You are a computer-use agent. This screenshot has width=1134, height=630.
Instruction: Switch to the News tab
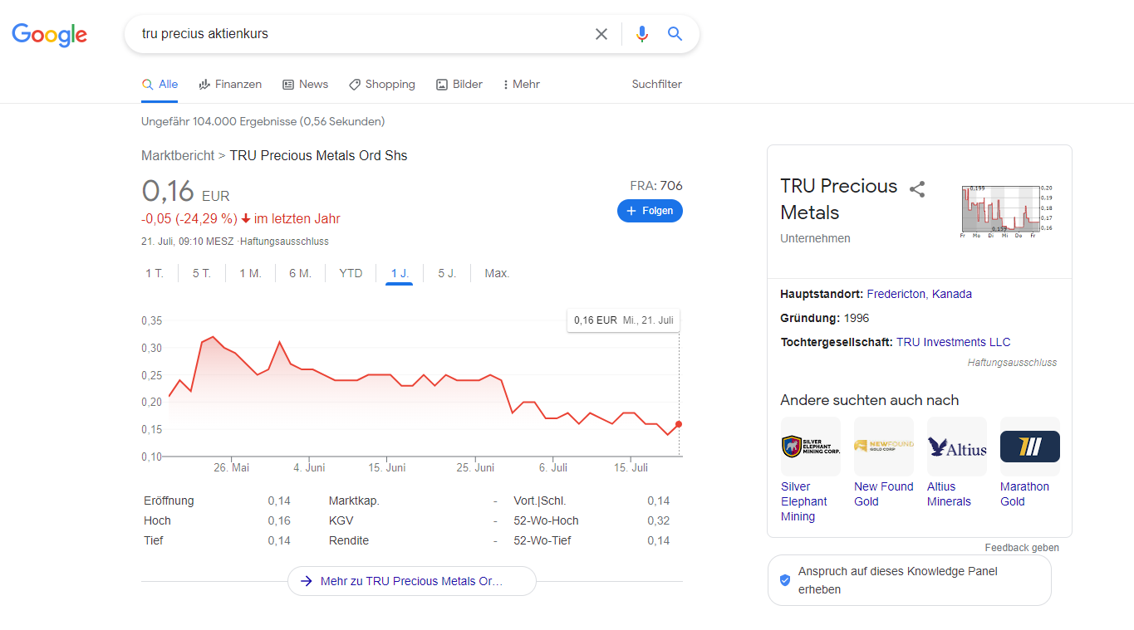[x=305, y=85]
